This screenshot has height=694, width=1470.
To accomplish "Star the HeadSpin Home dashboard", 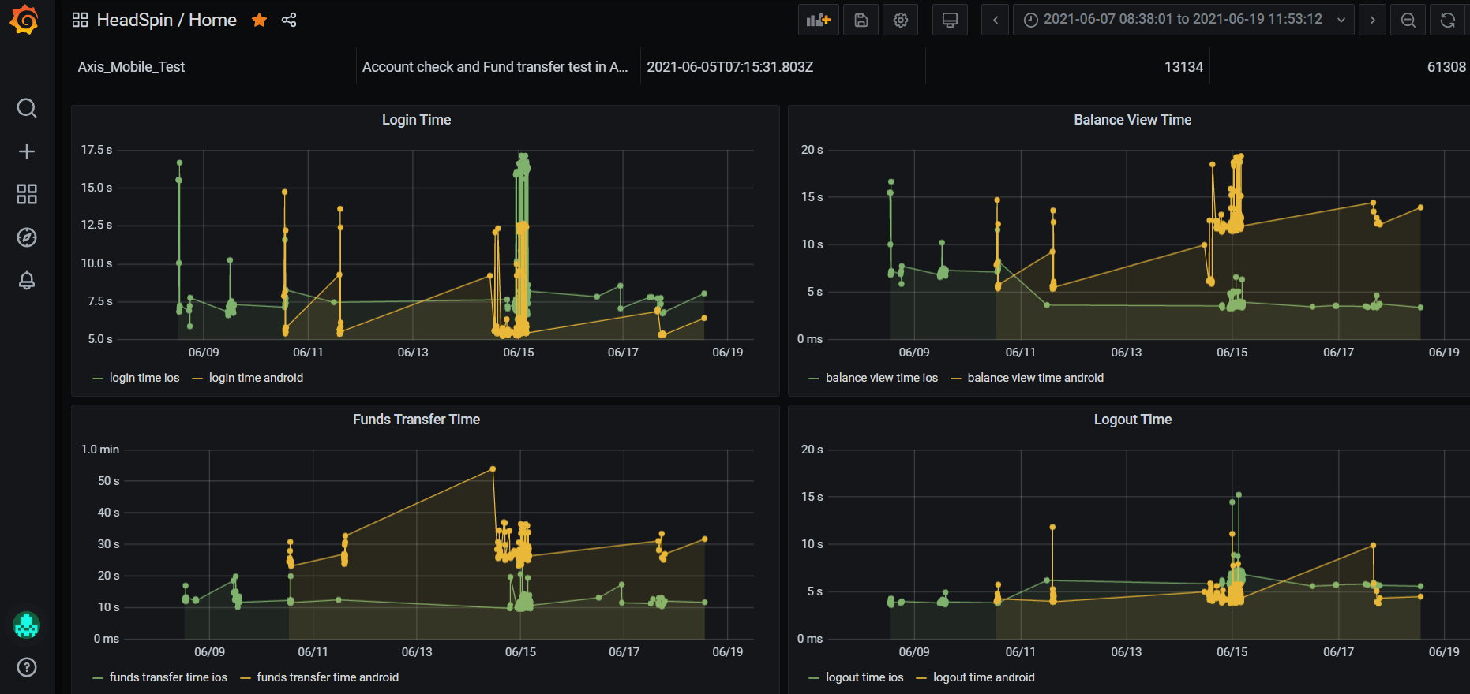I will pos(259,20).
